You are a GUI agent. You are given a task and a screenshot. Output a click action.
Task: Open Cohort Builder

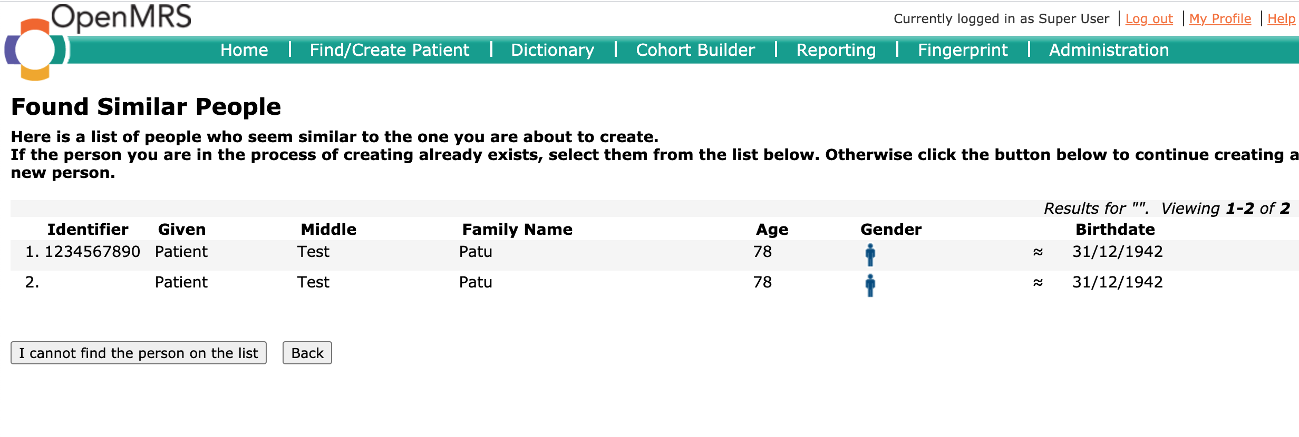695,50
